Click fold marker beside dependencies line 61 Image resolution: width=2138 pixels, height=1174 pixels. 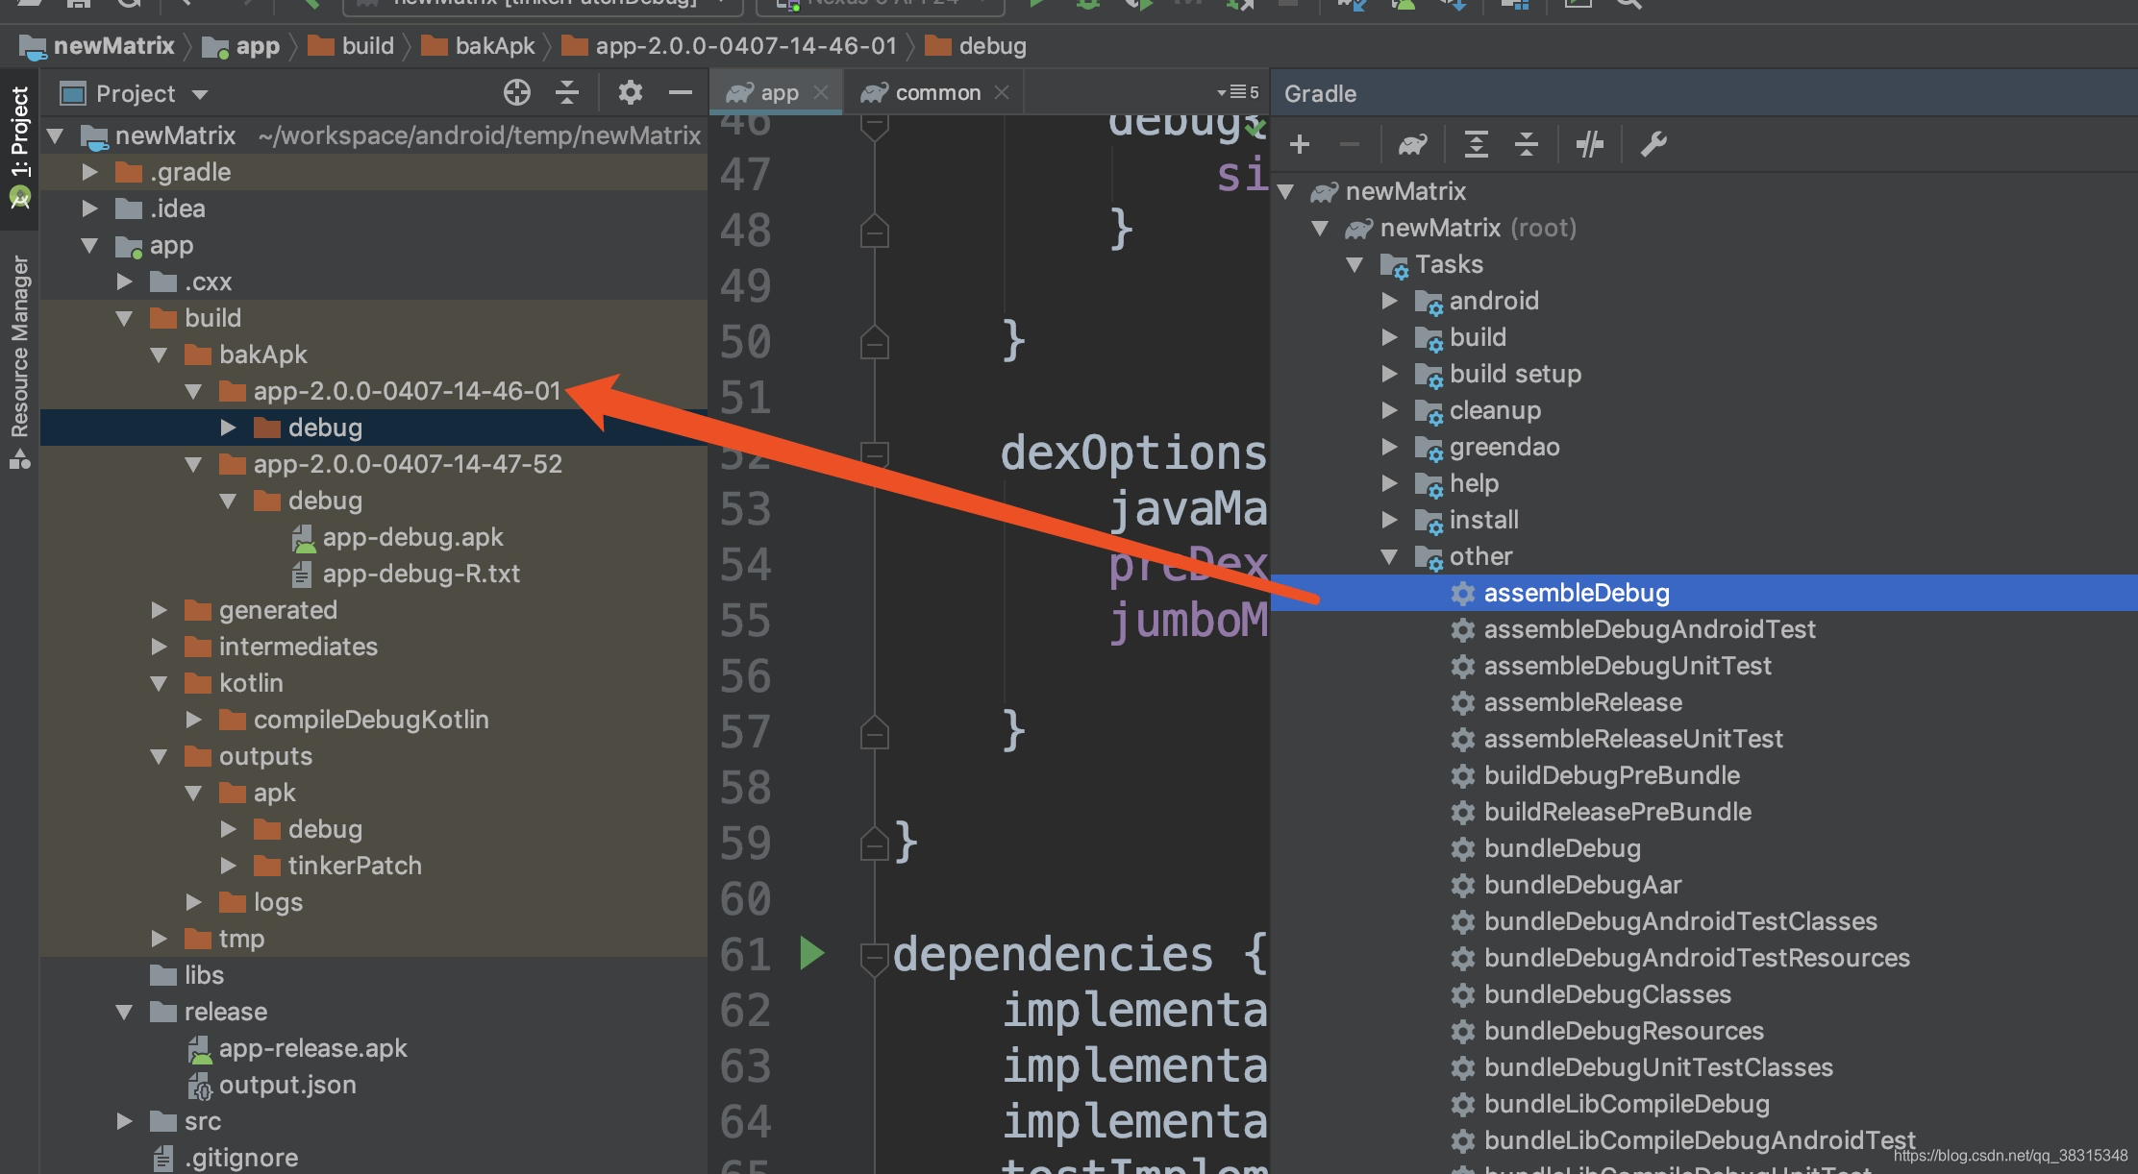click(x=874, y=959)
